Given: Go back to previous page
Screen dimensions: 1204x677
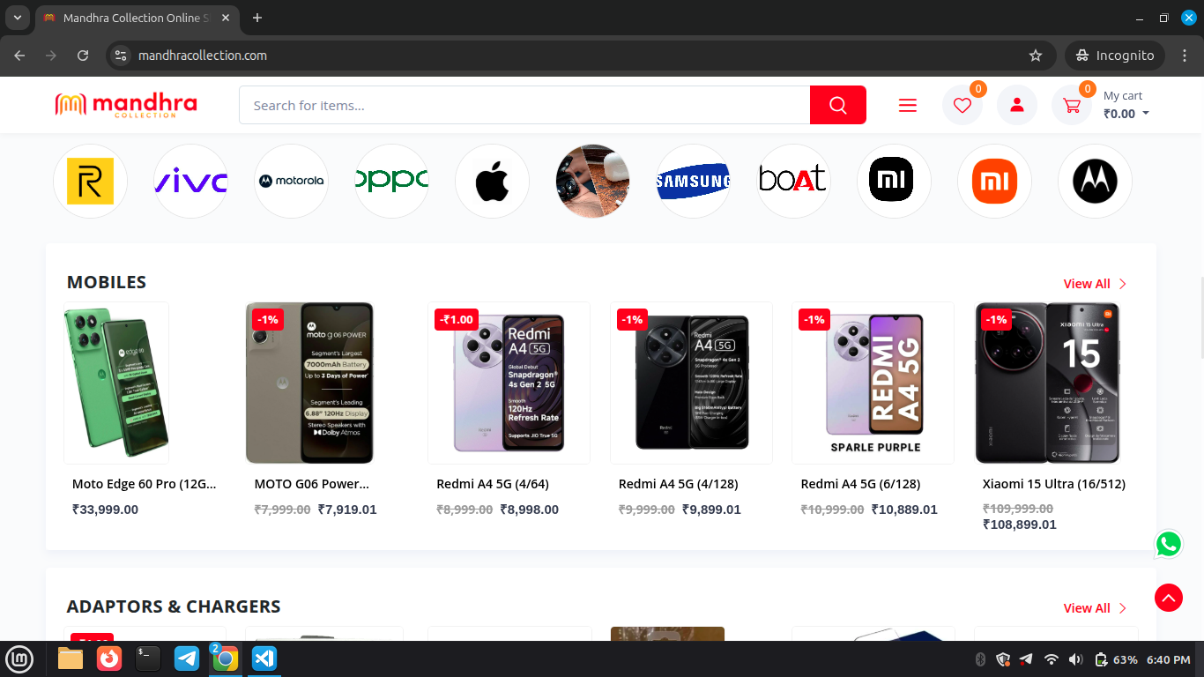Looking at the screenshot, I should pyautogui.click(x=19, y=55).
